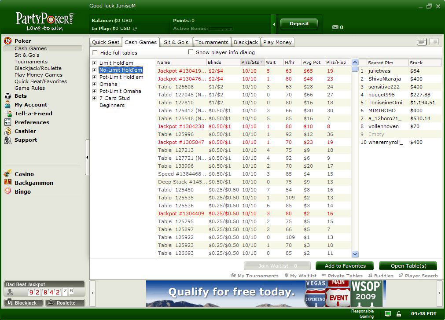Image resolution: width=445 pixels, height=320 pixels.
Task: Sort by the Plrs/Sts column header
Action: tap(252, 63)
